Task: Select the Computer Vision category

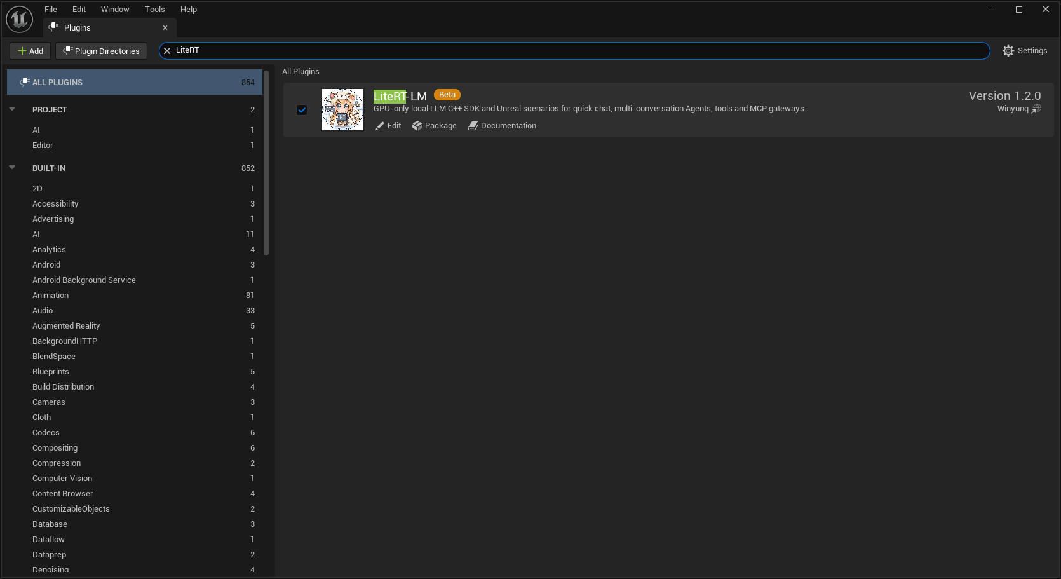Action: [135, 478]
